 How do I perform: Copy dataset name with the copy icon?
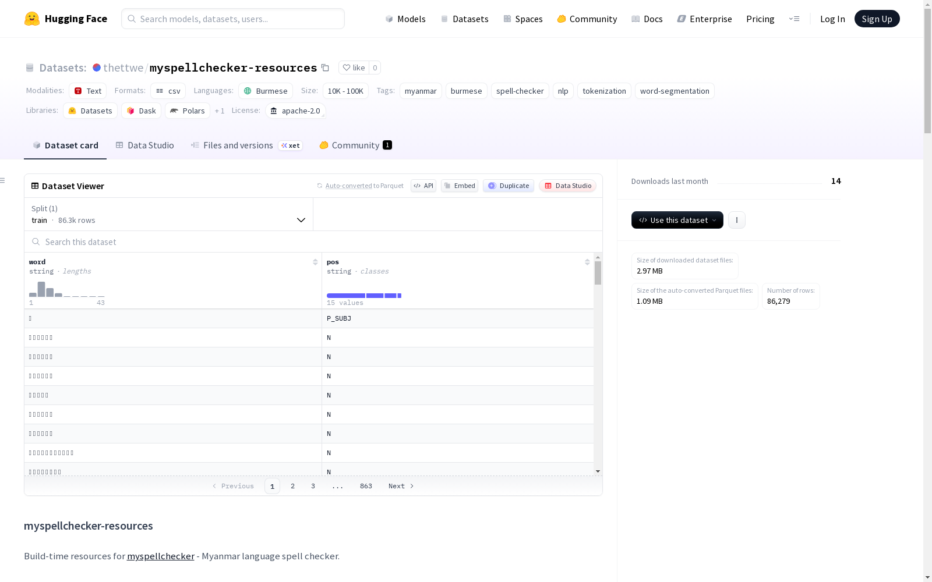325,68
